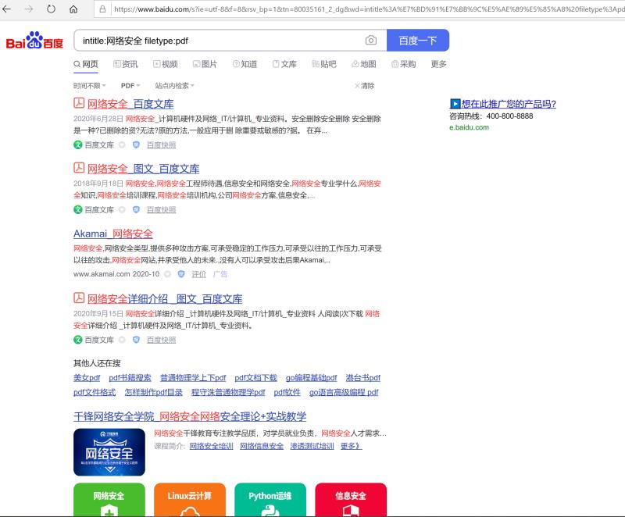625x517 pixels.
Task: Switch to the 视频 tab
Action: (x=166, y=64)
